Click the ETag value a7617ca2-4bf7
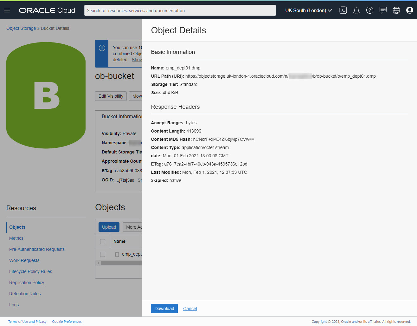 click(206, 164)
